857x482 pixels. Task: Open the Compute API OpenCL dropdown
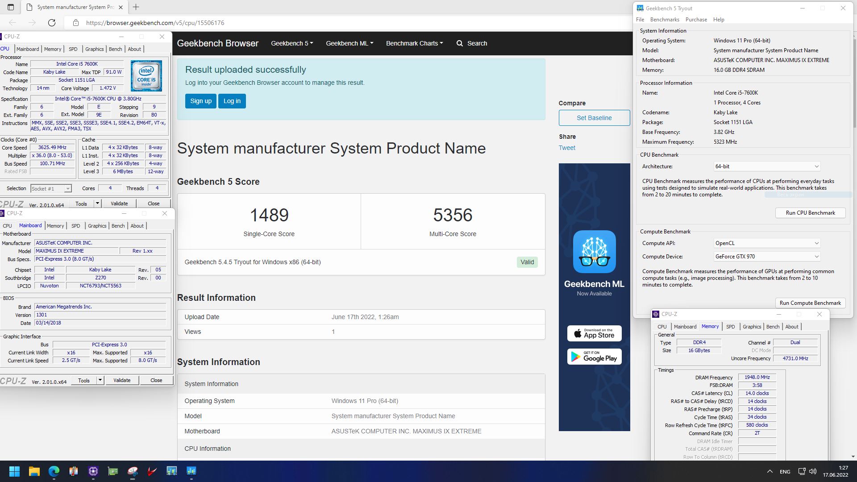click(767, 243)
